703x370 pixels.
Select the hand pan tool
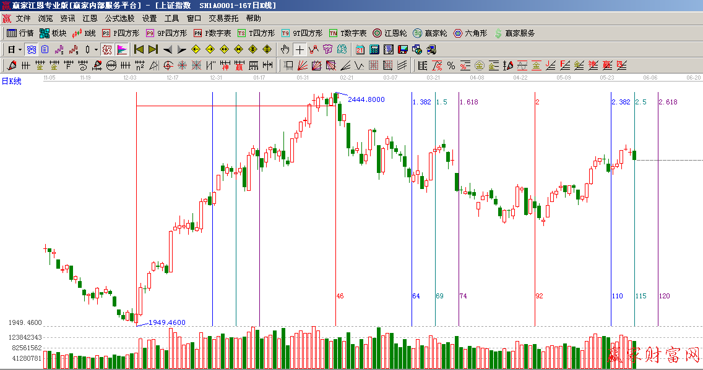pyautogui.click(x=285, y=49)
